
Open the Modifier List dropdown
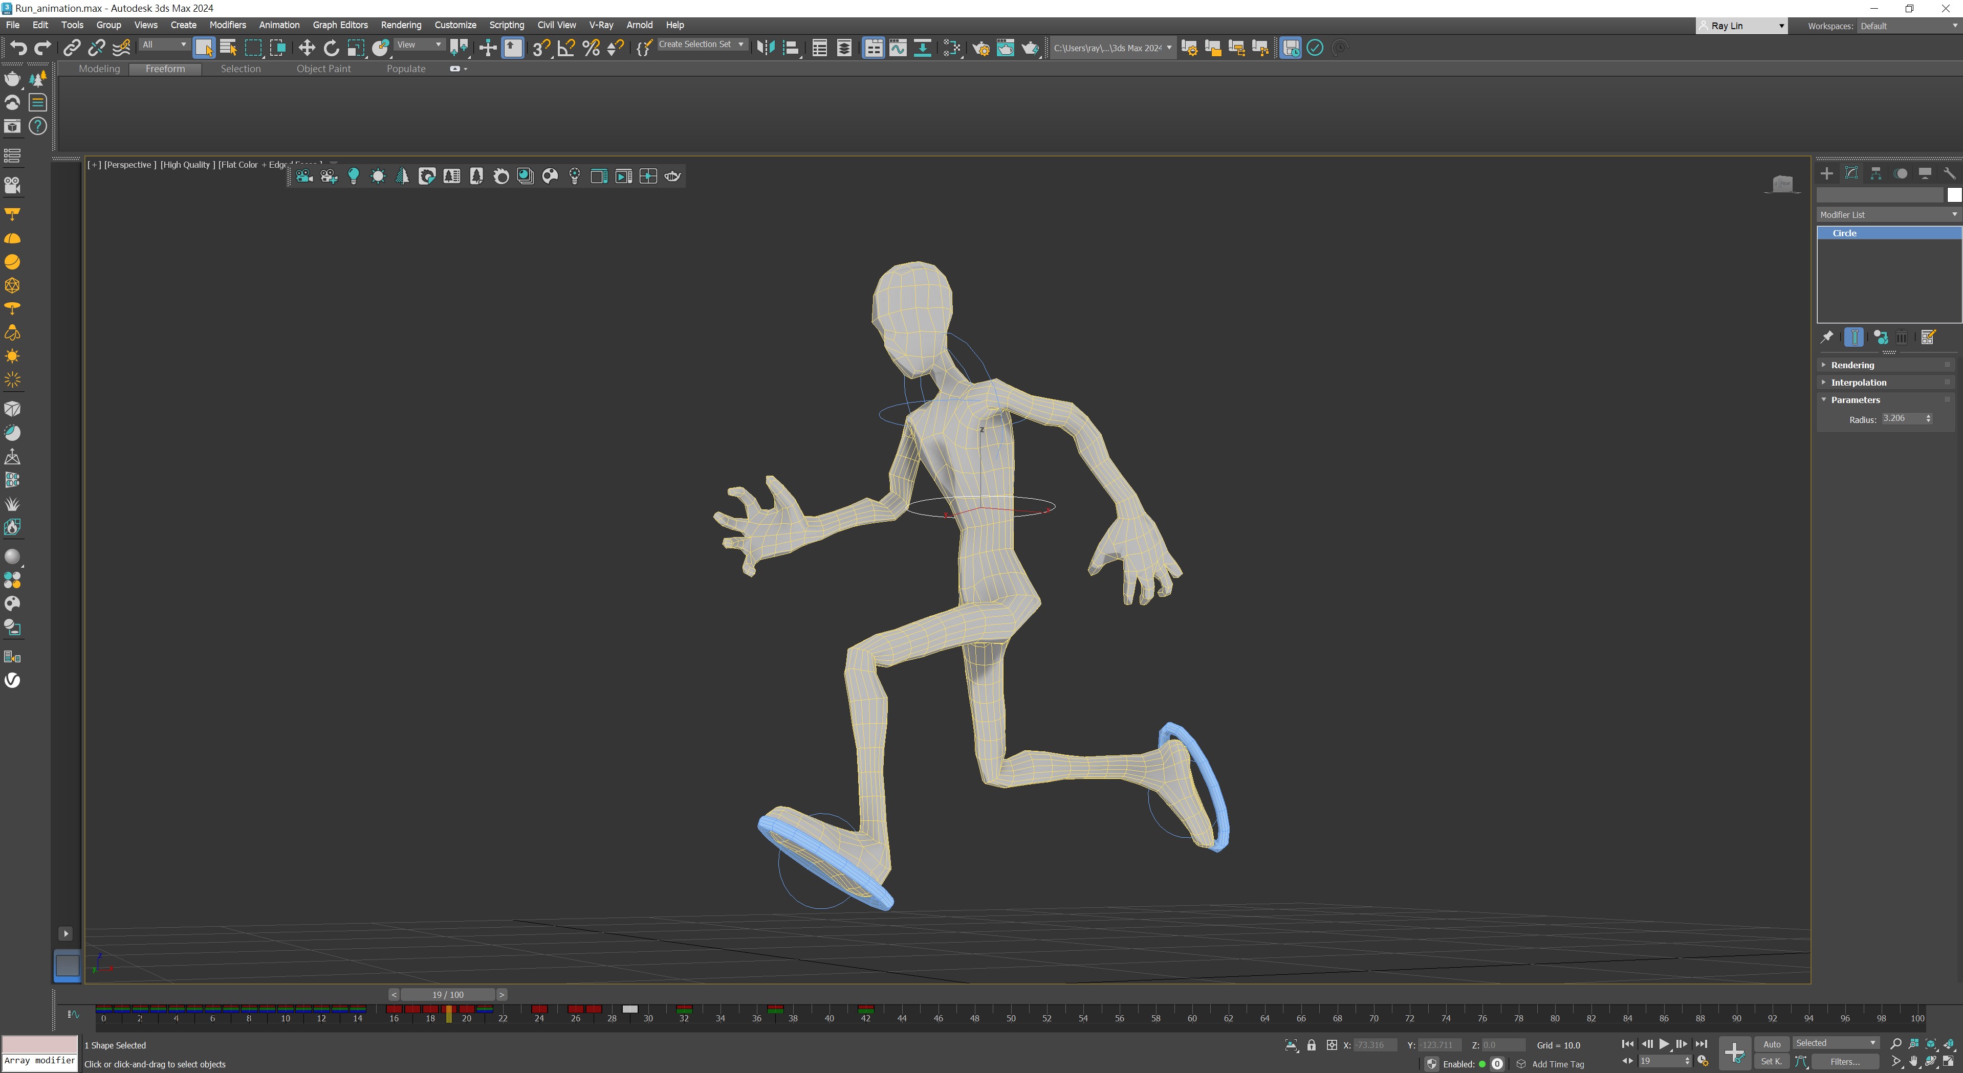click(1888, 215)
